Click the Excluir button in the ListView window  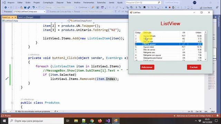pyautogui.click(x=194, y=67)
